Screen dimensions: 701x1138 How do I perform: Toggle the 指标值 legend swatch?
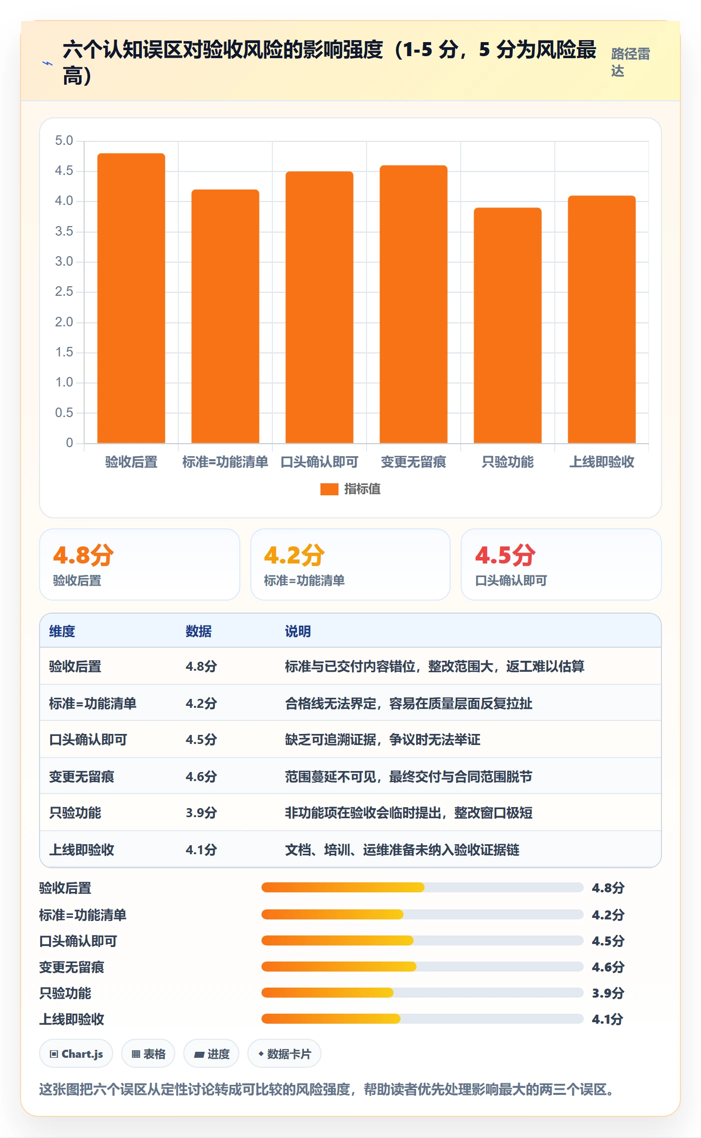tap(329, 489)
